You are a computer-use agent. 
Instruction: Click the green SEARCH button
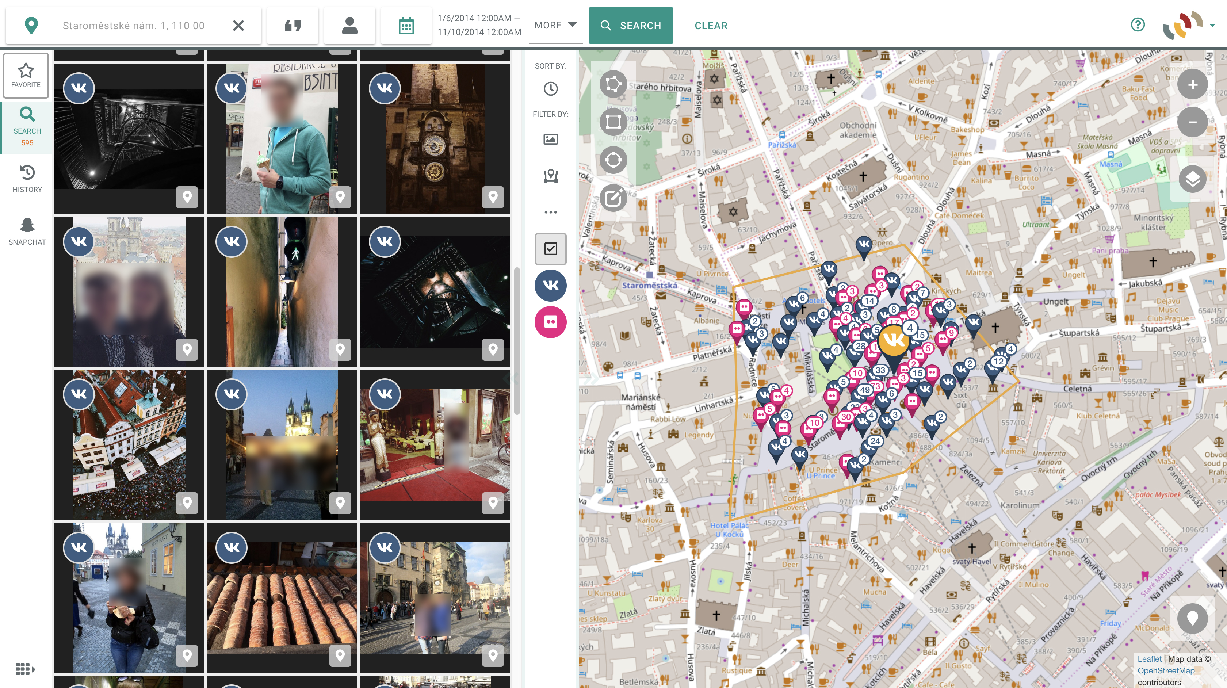click(631, 25)
